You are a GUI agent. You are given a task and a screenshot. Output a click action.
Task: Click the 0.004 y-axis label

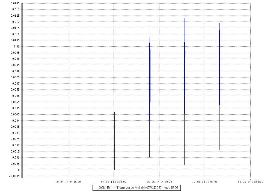(16, 121)
